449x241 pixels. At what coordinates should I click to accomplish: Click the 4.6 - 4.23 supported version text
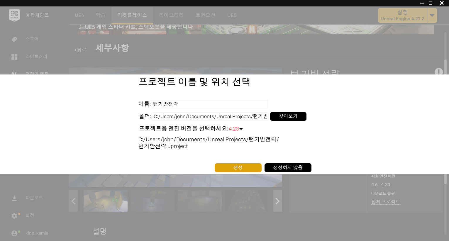(x=381, y=185)
